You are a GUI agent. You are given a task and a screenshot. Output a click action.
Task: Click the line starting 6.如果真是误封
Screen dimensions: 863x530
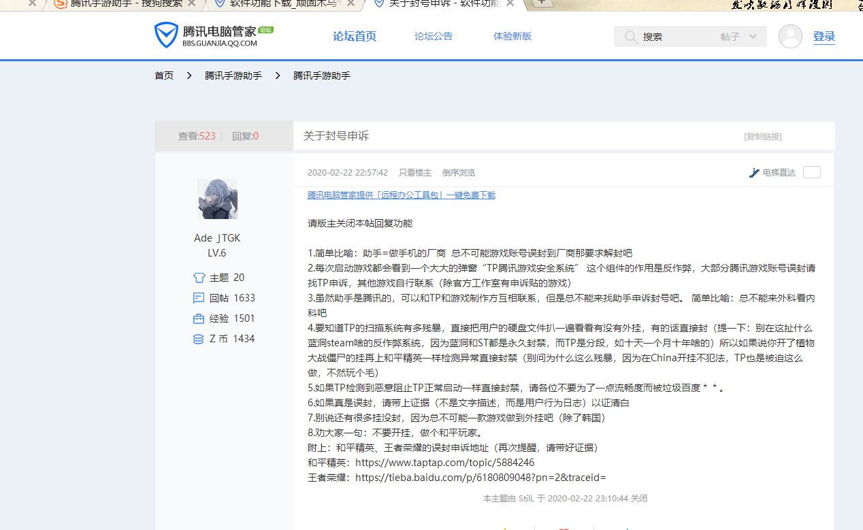tap(468, 403)
